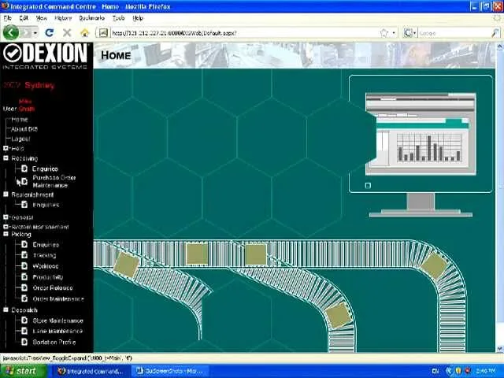Click the Windows Start button
Screen dimensions: 504x378
tap(20, 371)
